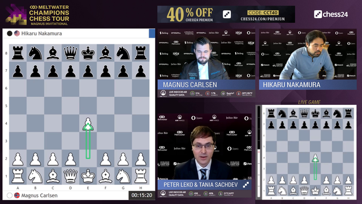Select the white pawn on f2
Screen dimensions: 362x204
[106, 159]
